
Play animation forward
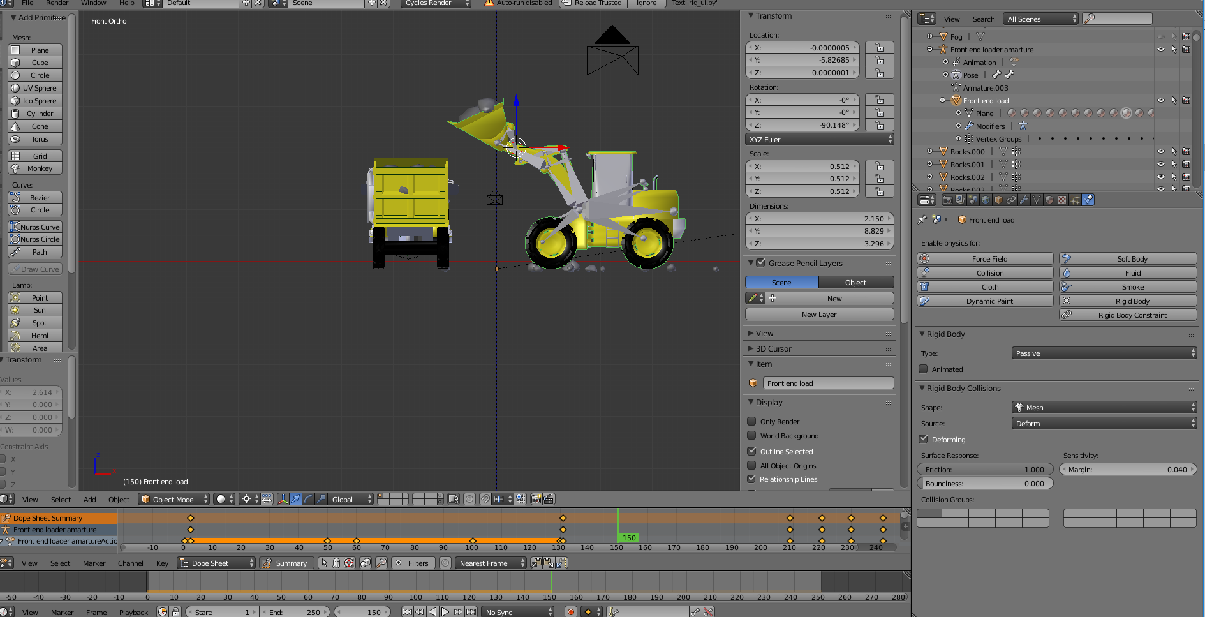tap(445, 612)
